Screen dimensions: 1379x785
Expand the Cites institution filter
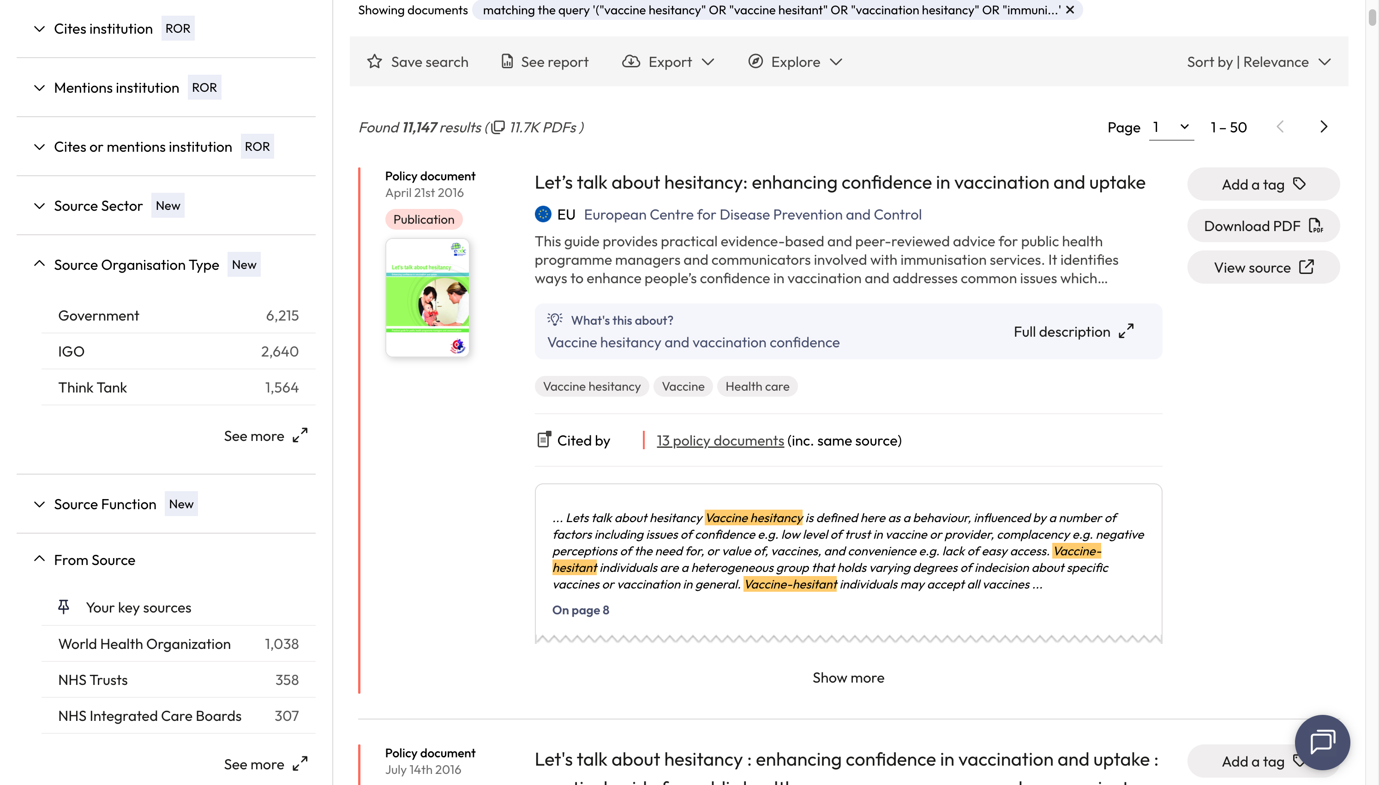pos(39,29)
